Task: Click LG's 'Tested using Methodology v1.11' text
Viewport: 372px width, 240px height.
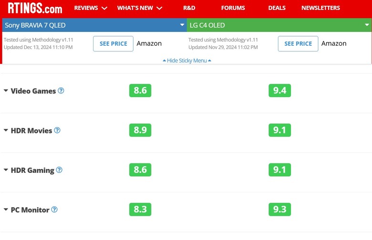Action: (223, 40)
